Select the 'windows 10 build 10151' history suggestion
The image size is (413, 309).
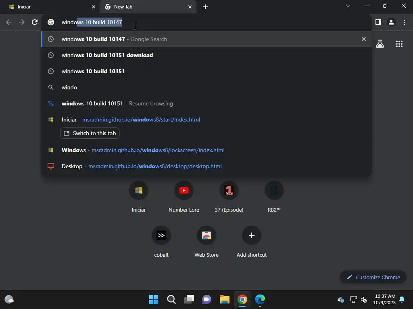(x=206, y=71)
